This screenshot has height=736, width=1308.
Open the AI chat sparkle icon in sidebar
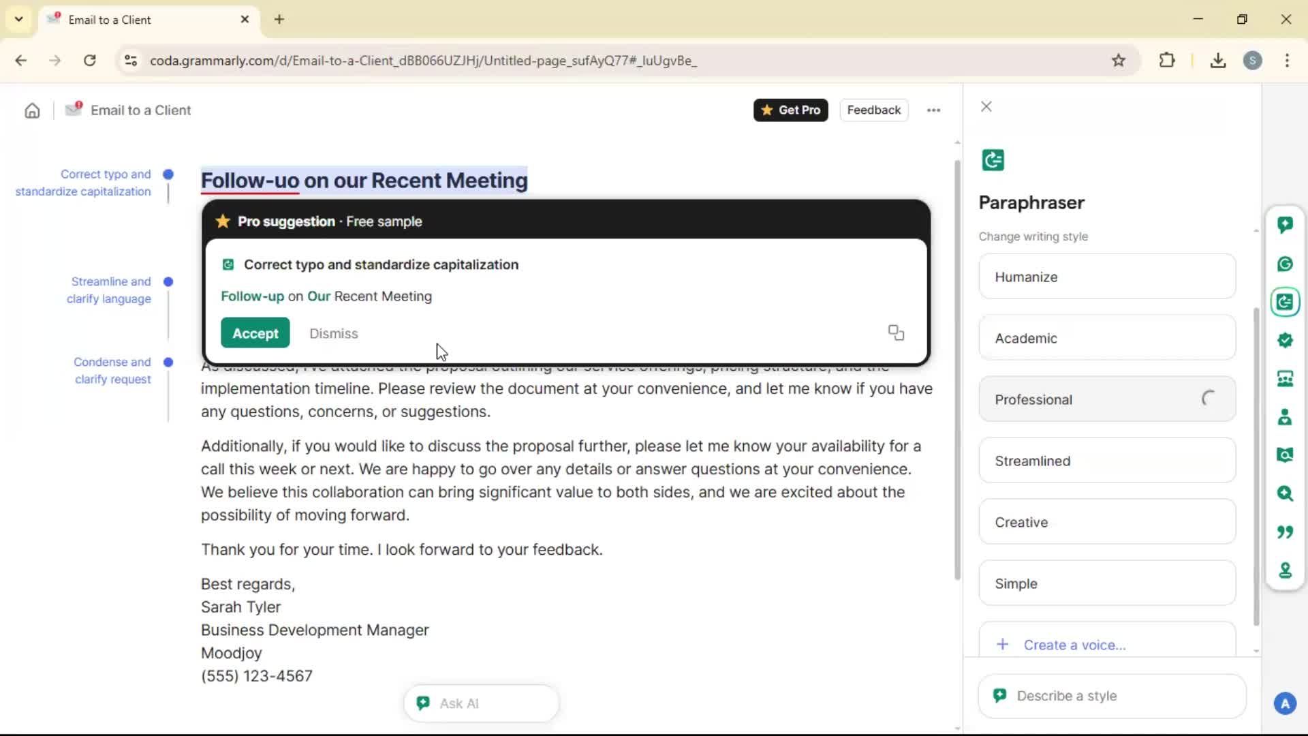point(1285,225)
